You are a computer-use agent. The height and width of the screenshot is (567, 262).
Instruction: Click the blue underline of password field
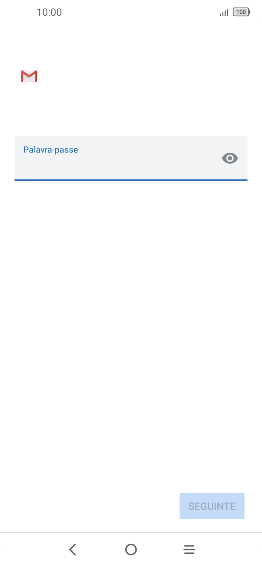131,180
